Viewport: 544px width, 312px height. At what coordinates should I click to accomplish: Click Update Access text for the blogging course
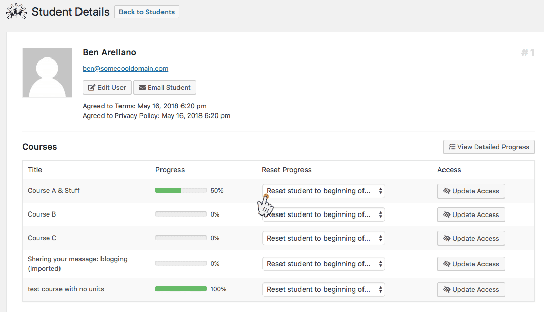[476, 264]
